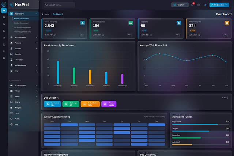
Task: Click the Available Beds green bed icon
Action: tap(131, 23)
